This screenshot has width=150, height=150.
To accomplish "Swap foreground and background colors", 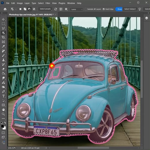I will click(5, 123).
